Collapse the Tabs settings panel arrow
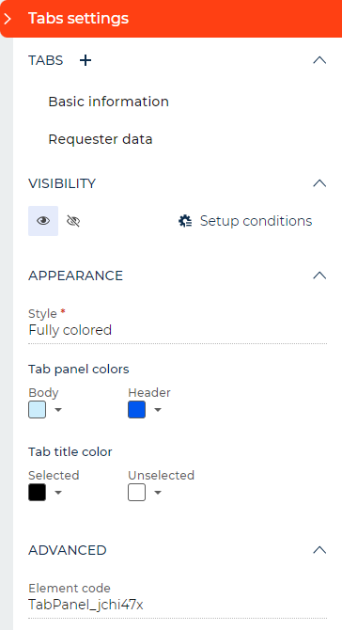This screenshot has height=630, width=342. (x=8, y=19)
